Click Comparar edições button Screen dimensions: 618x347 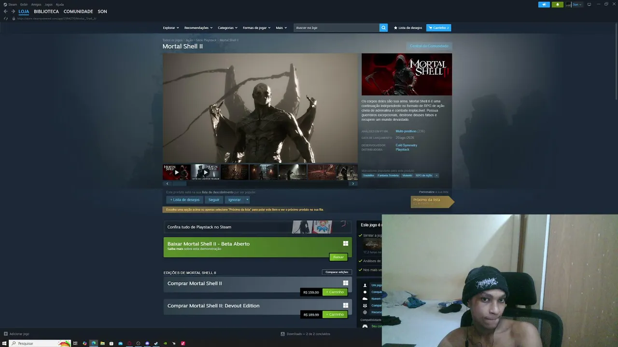pos(337,272)
